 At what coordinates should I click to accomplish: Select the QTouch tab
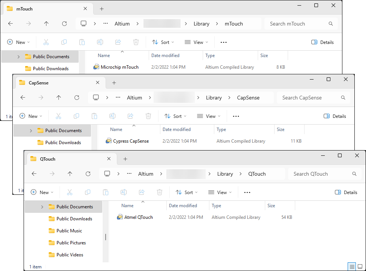pos(71,159)
